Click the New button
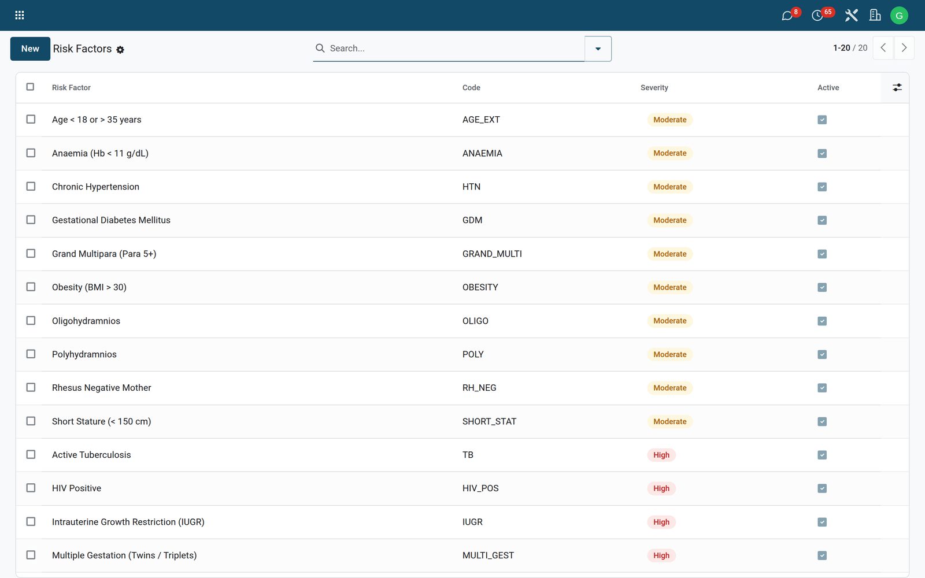This screenshot has height=578, width=925. (30, 49)
